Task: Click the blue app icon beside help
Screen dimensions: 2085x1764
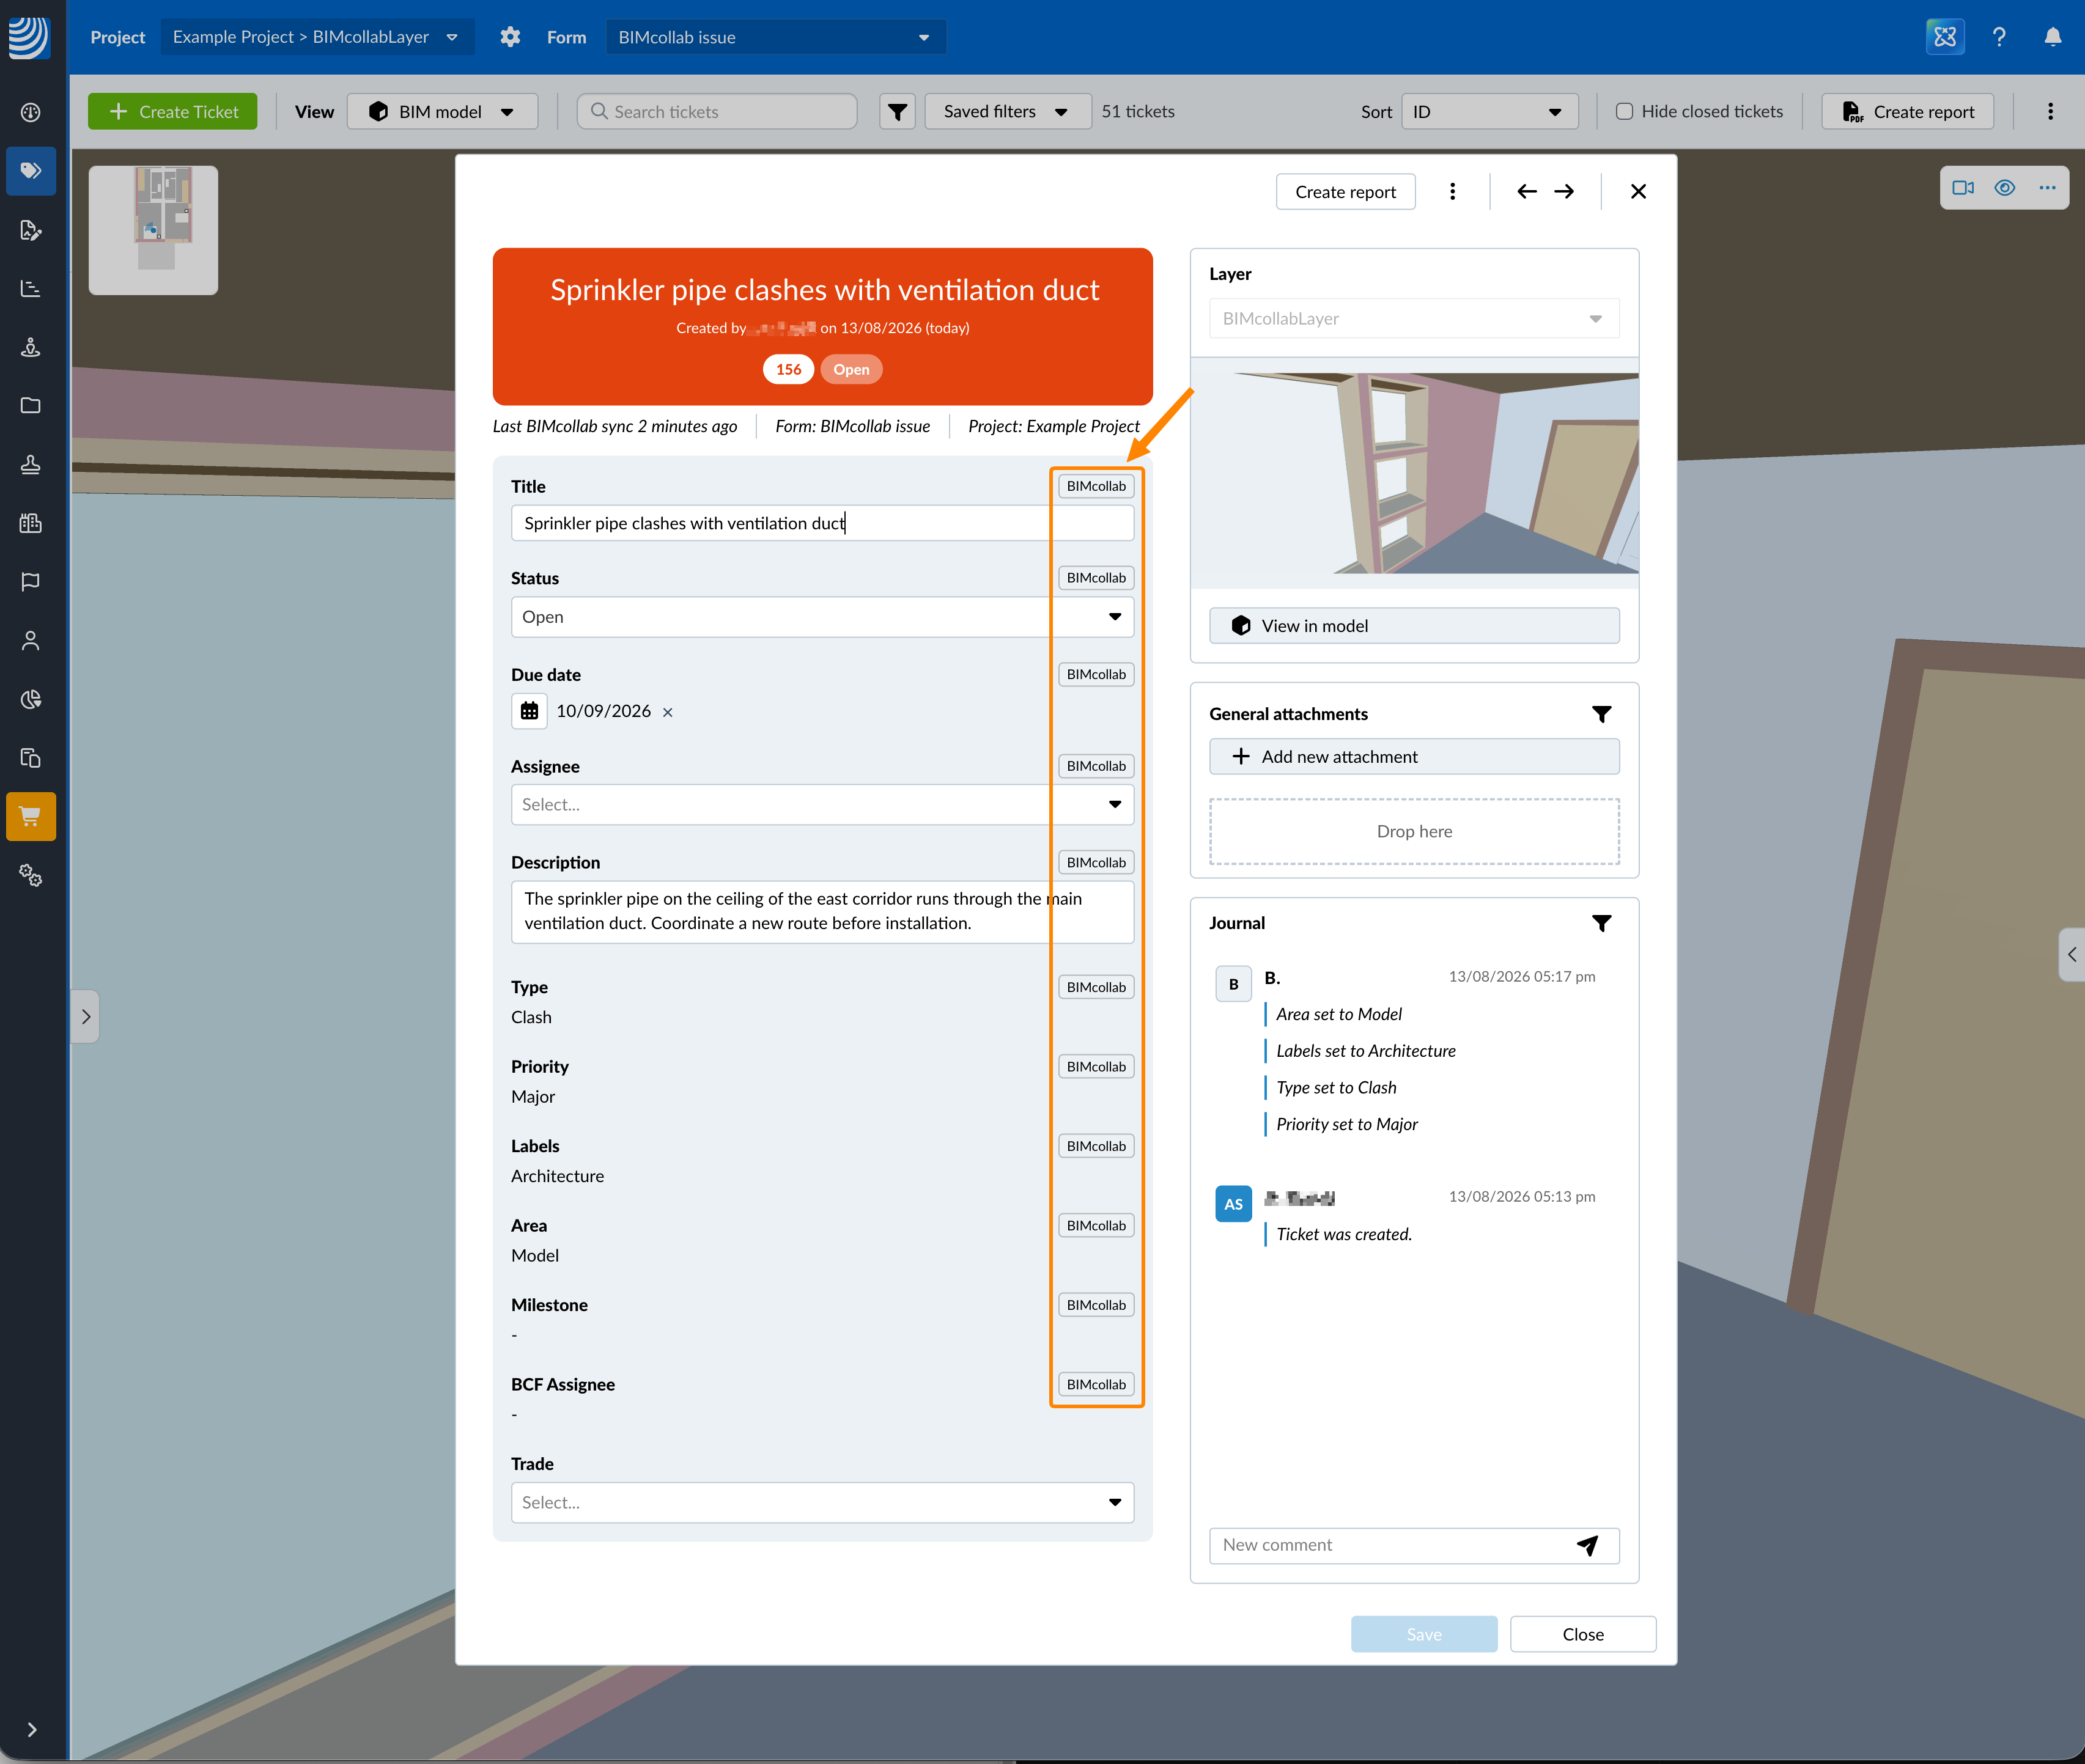Action: click(1945, 37)
